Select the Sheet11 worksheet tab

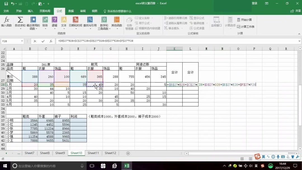(93, 153)
